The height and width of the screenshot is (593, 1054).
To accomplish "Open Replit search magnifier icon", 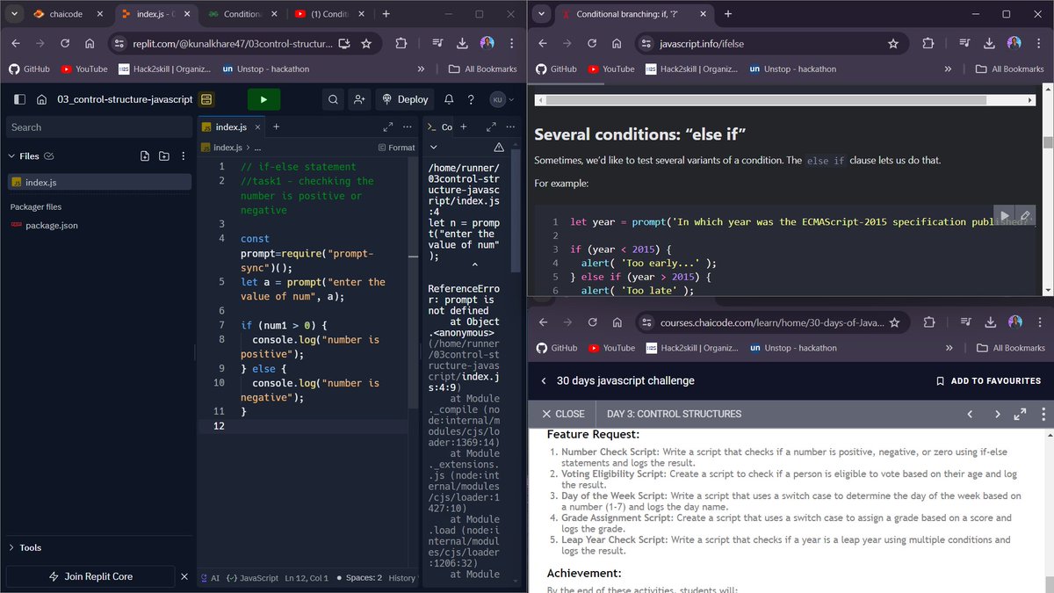I will click(x=333, y=99).
